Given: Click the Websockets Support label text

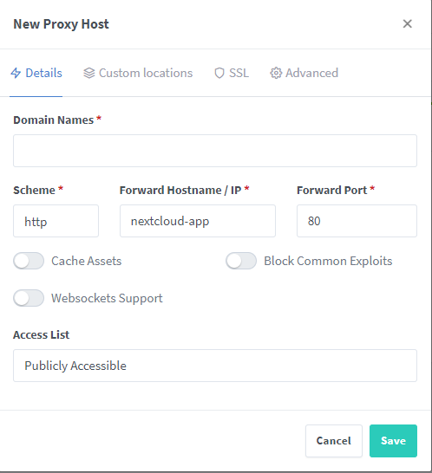Looking at the screenshot, I should pos(107,298).
